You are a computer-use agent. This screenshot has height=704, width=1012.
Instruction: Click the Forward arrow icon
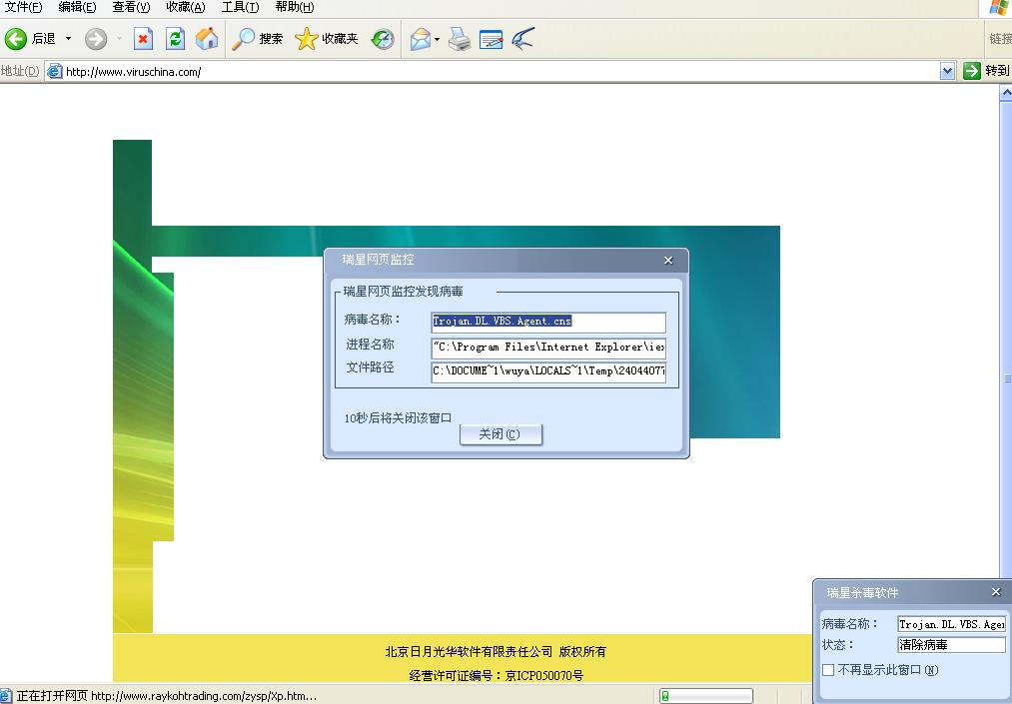point(96,39)
